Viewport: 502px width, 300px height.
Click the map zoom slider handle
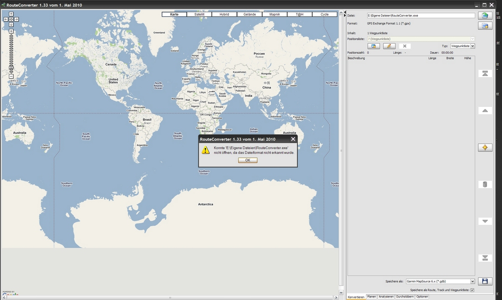[x=11, y=67]
